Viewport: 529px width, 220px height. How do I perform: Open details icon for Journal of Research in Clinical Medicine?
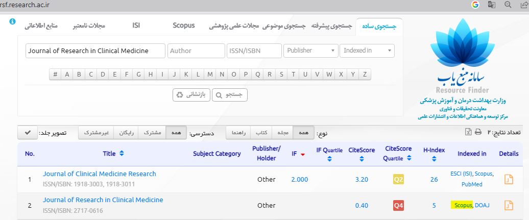tap(508, 205)
